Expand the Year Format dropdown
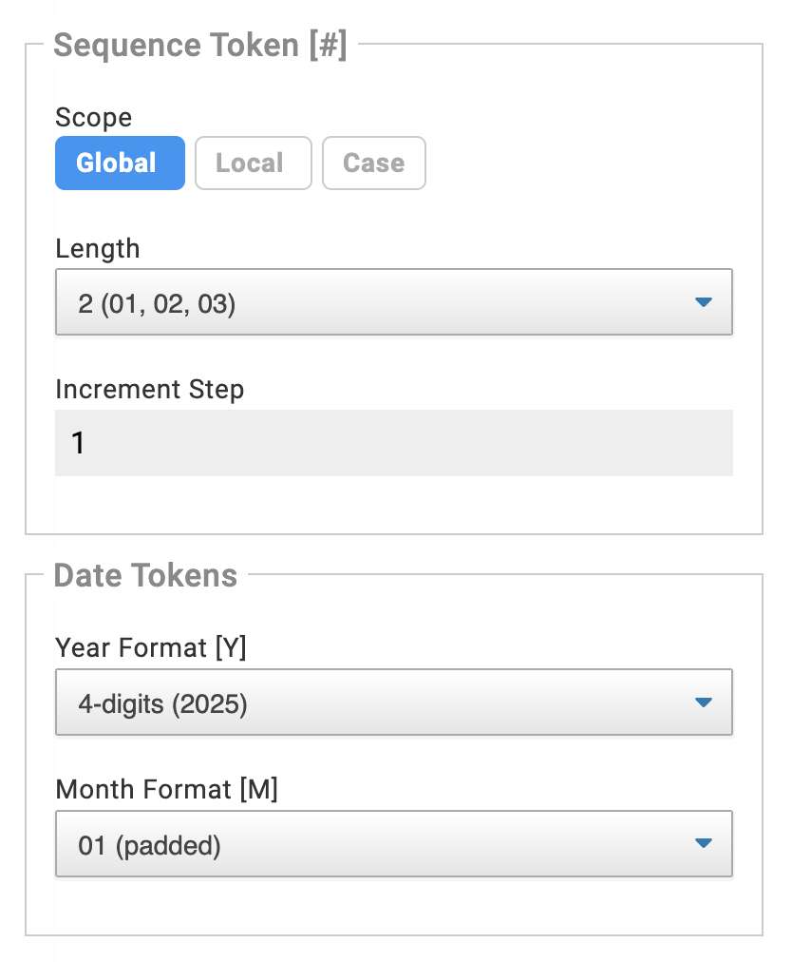This screenshot has height=962, width=792. (393, 702)
